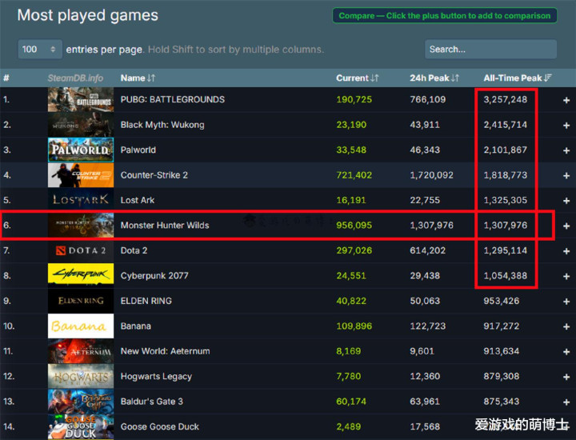Image resolution: width=576 pixels, height=440 pixels.
Task: Open the Baldur's Gate 3 game name link
Action: tap(152, 402)
